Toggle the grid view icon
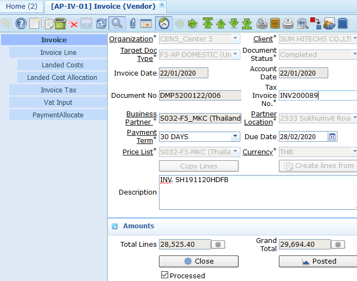357x281 pixels. (146, 23)
